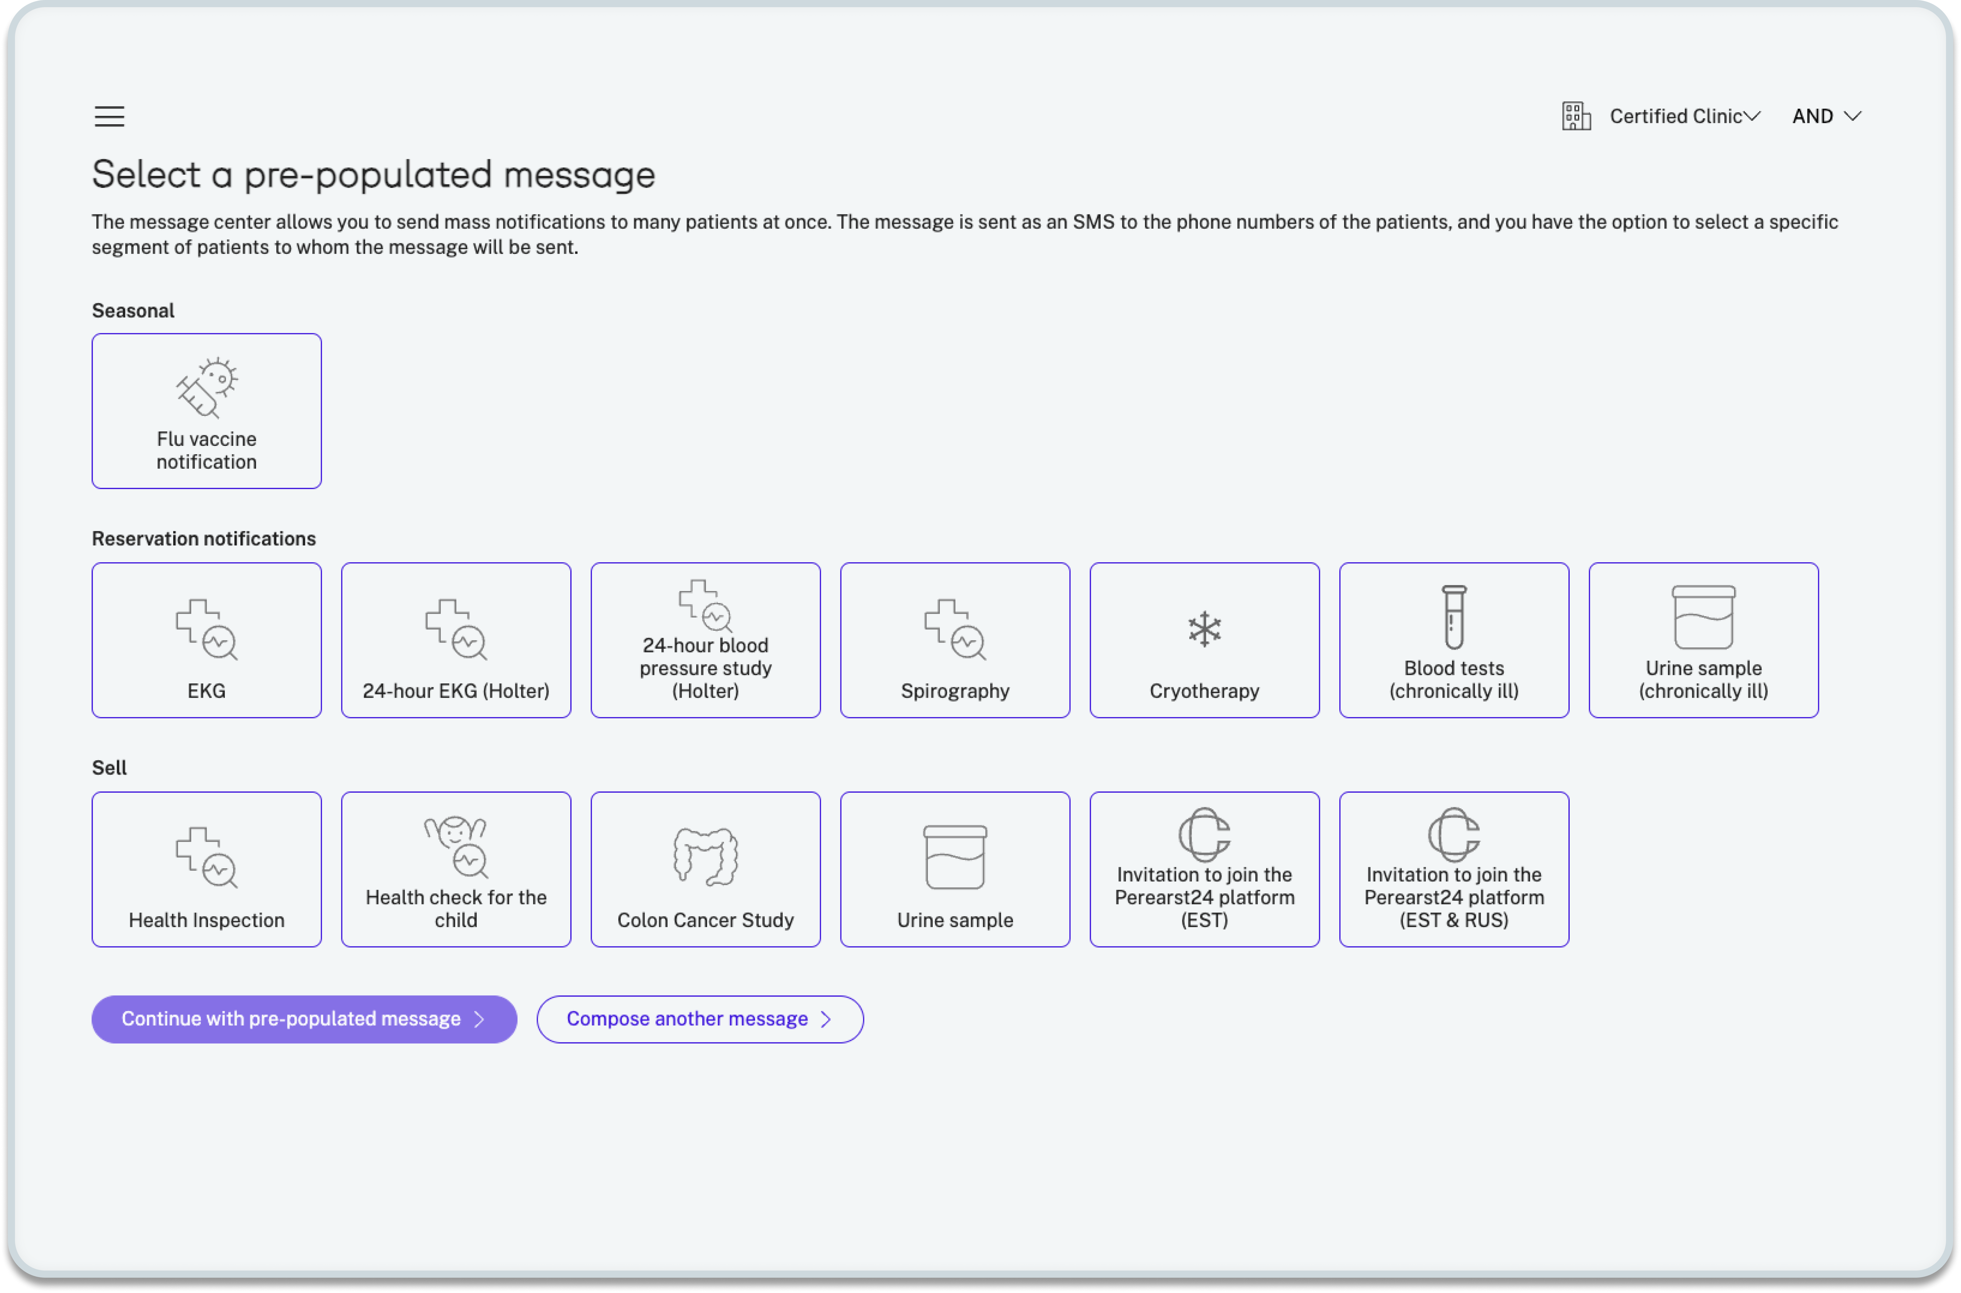1961x1293 pixels.
Task: Click the flu vaccine syringe icon
Action: point(206,388)
